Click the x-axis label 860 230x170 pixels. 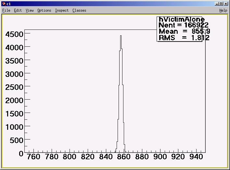124,157
